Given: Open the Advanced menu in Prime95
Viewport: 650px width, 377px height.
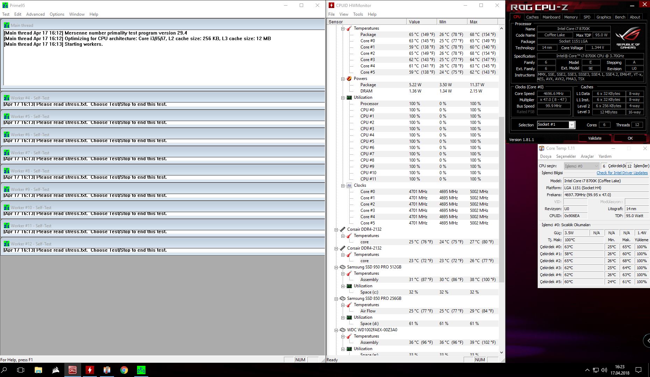Looking at the screenshot, I should 35,14.
